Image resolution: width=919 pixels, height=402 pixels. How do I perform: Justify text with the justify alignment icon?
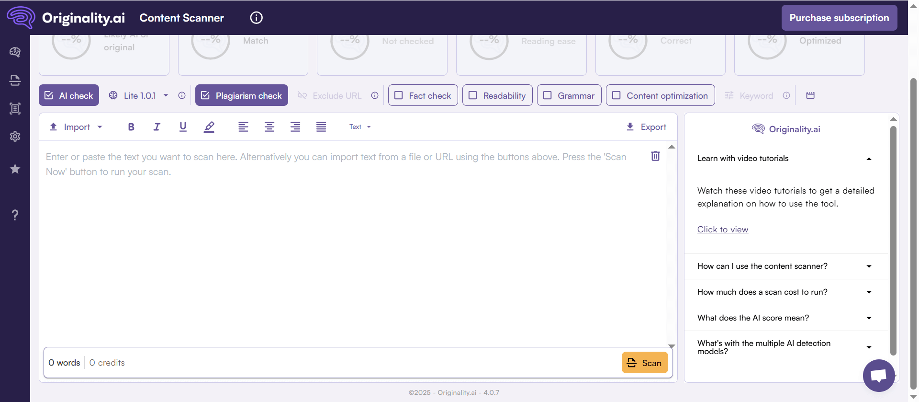tap(321, 127)
